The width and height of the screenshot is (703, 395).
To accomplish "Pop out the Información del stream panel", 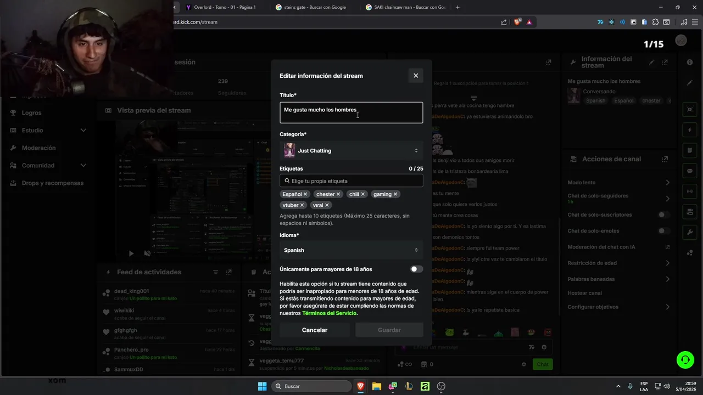I will click(665, 62).
